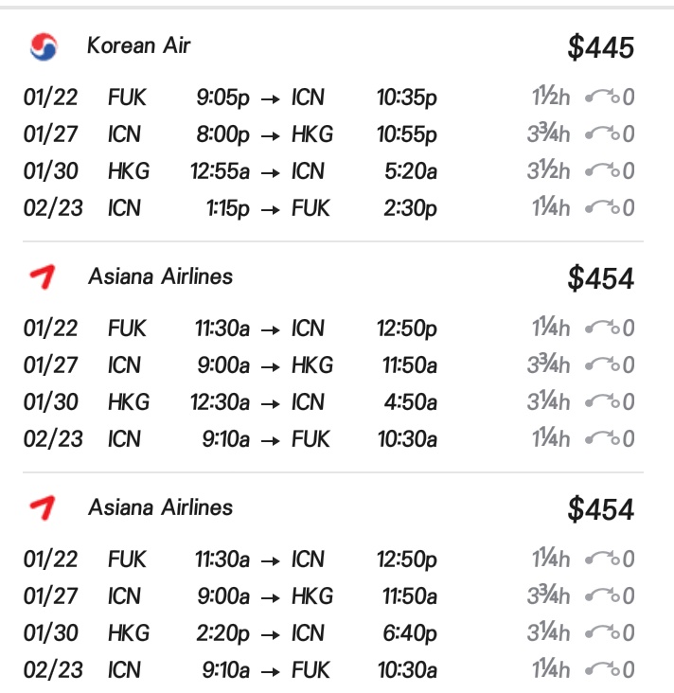674x693 pixels.
Task: Open the Asiana Airlines name in the bottom card
Action: click(x=160, y=507)
